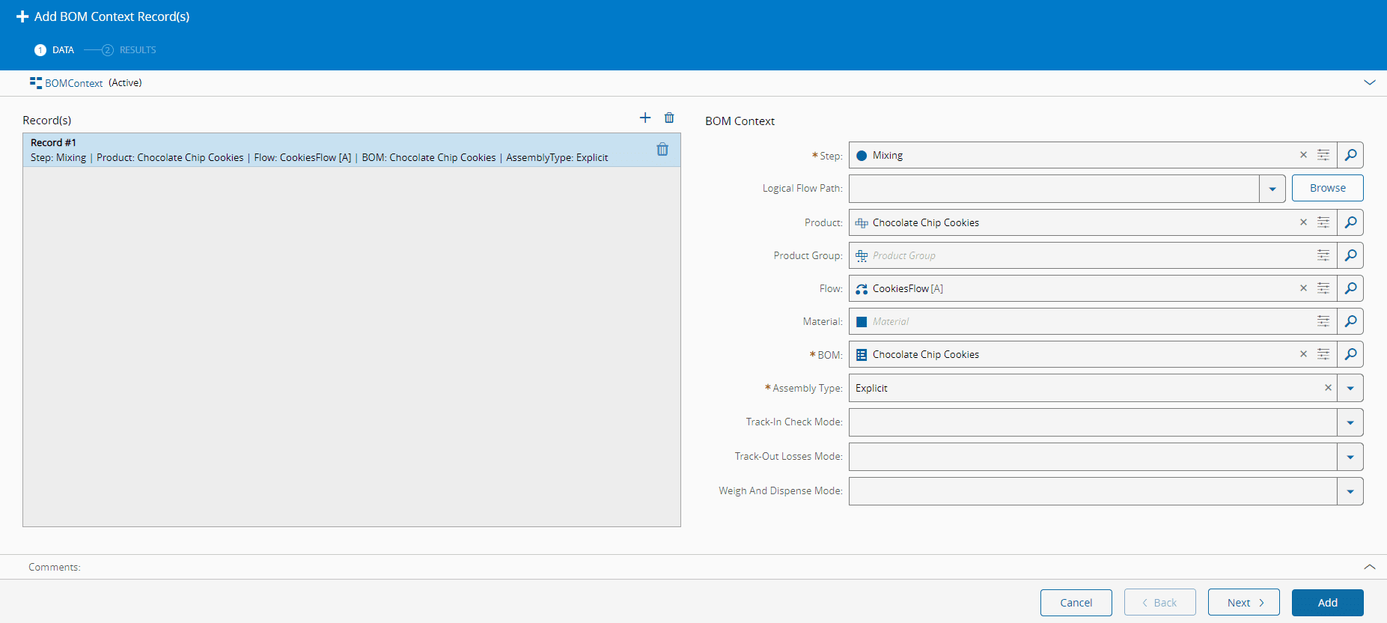Clear the Explicit assembly type
The image size is (1387, 623).
point(1328,388)
